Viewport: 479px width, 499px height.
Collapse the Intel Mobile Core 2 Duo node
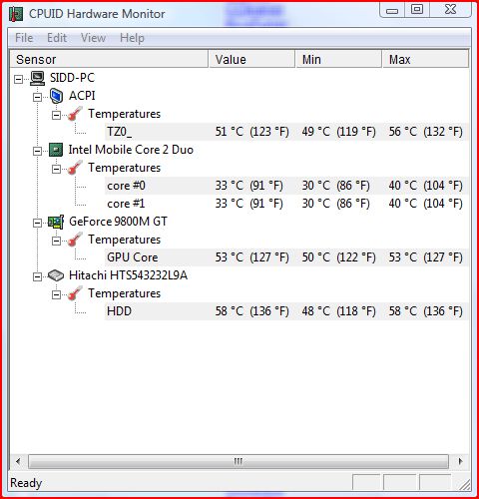(x=37, y=151)
